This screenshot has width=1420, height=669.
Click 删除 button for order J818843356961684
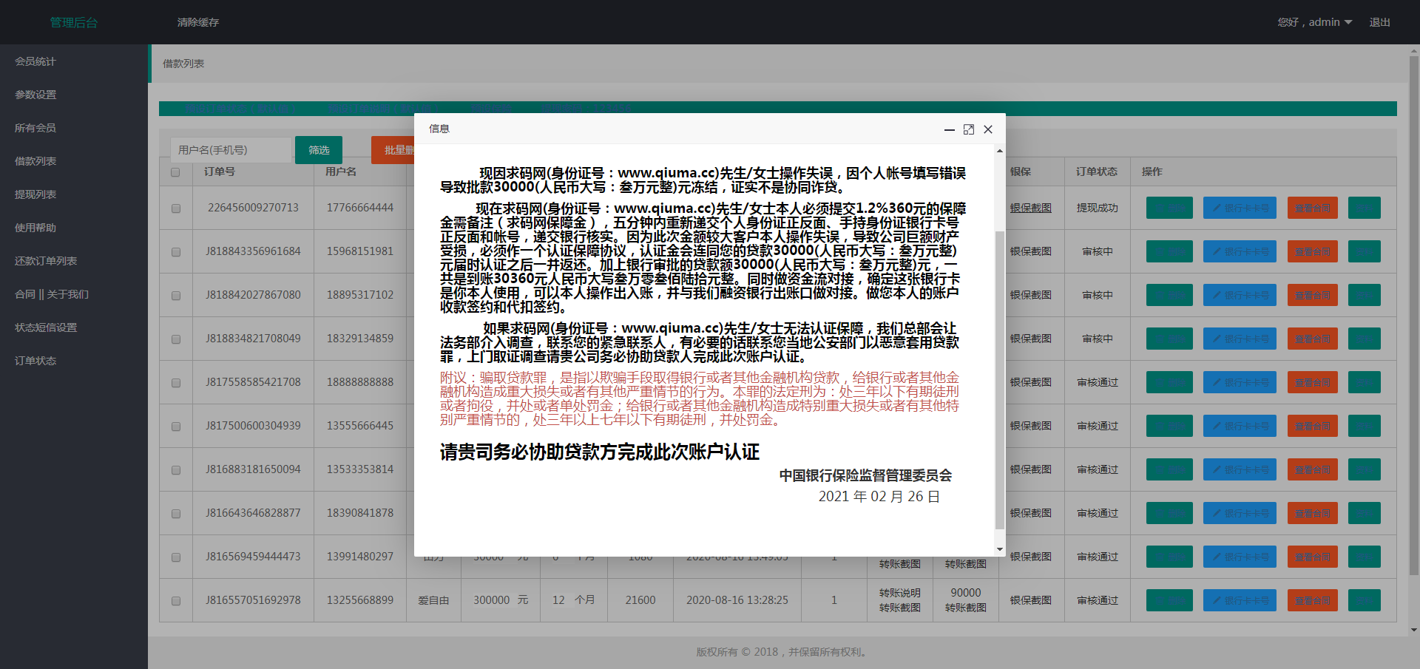coord(1169,251)
